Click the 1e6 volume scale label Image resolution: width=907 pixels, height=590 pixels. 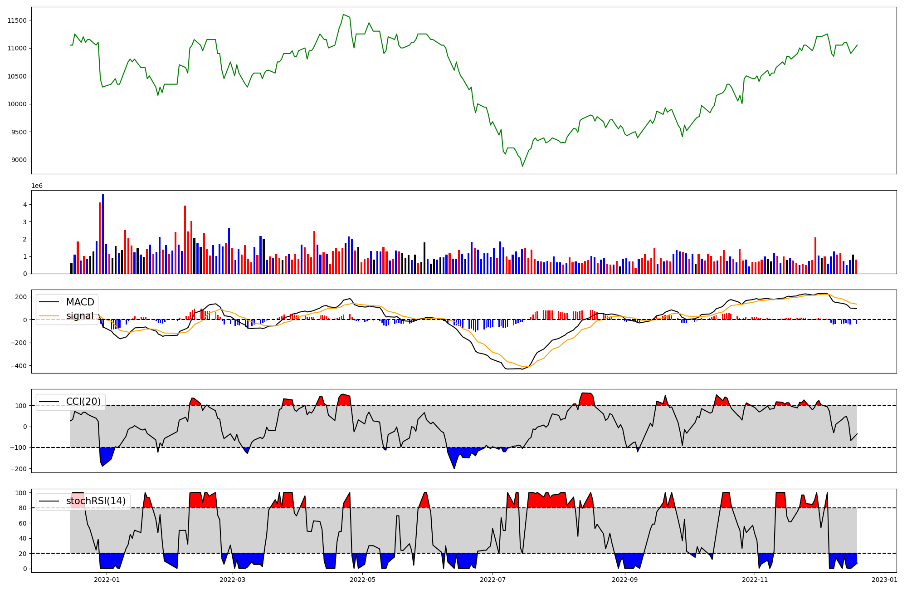tap(37, 186)
